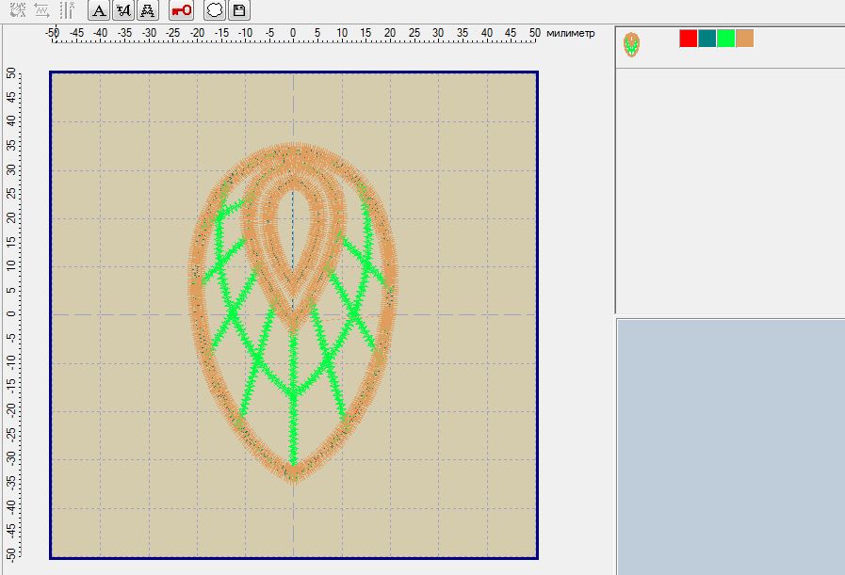This screenshot has width=845, height=575.
Task: Pick the red thread color swatch
Action: click(689, 39)
